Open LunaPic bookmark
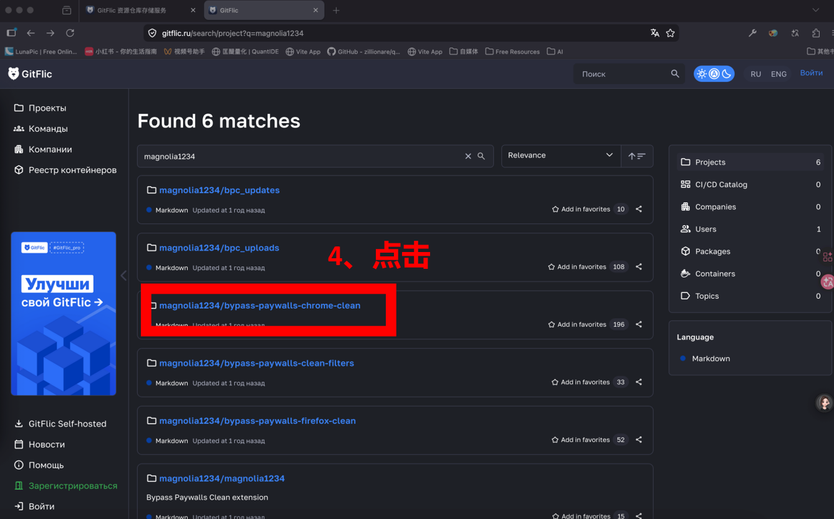Image resolution: width=834 pixels, height=519 pixels. pos(41,52)
